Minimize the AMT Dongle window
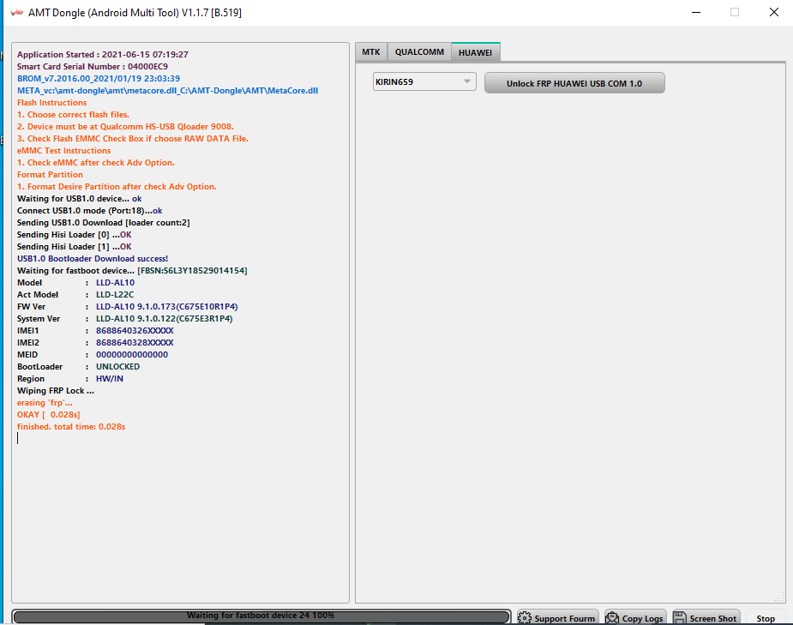Image resolution: width=793 pixels, height=625 pixels. point(696,12)
